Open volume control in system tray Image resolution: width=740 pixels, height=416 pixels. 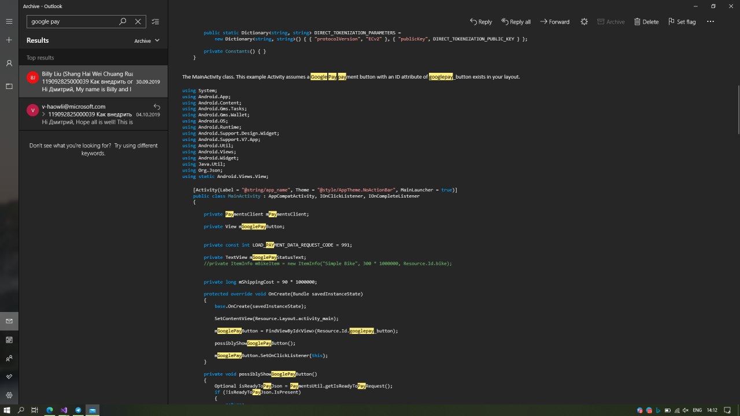[x=686, y=410]
